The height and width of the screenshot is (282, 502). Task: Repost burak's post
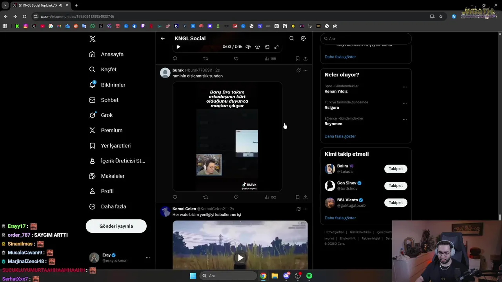pyautogui.click(x=206, y=197)
